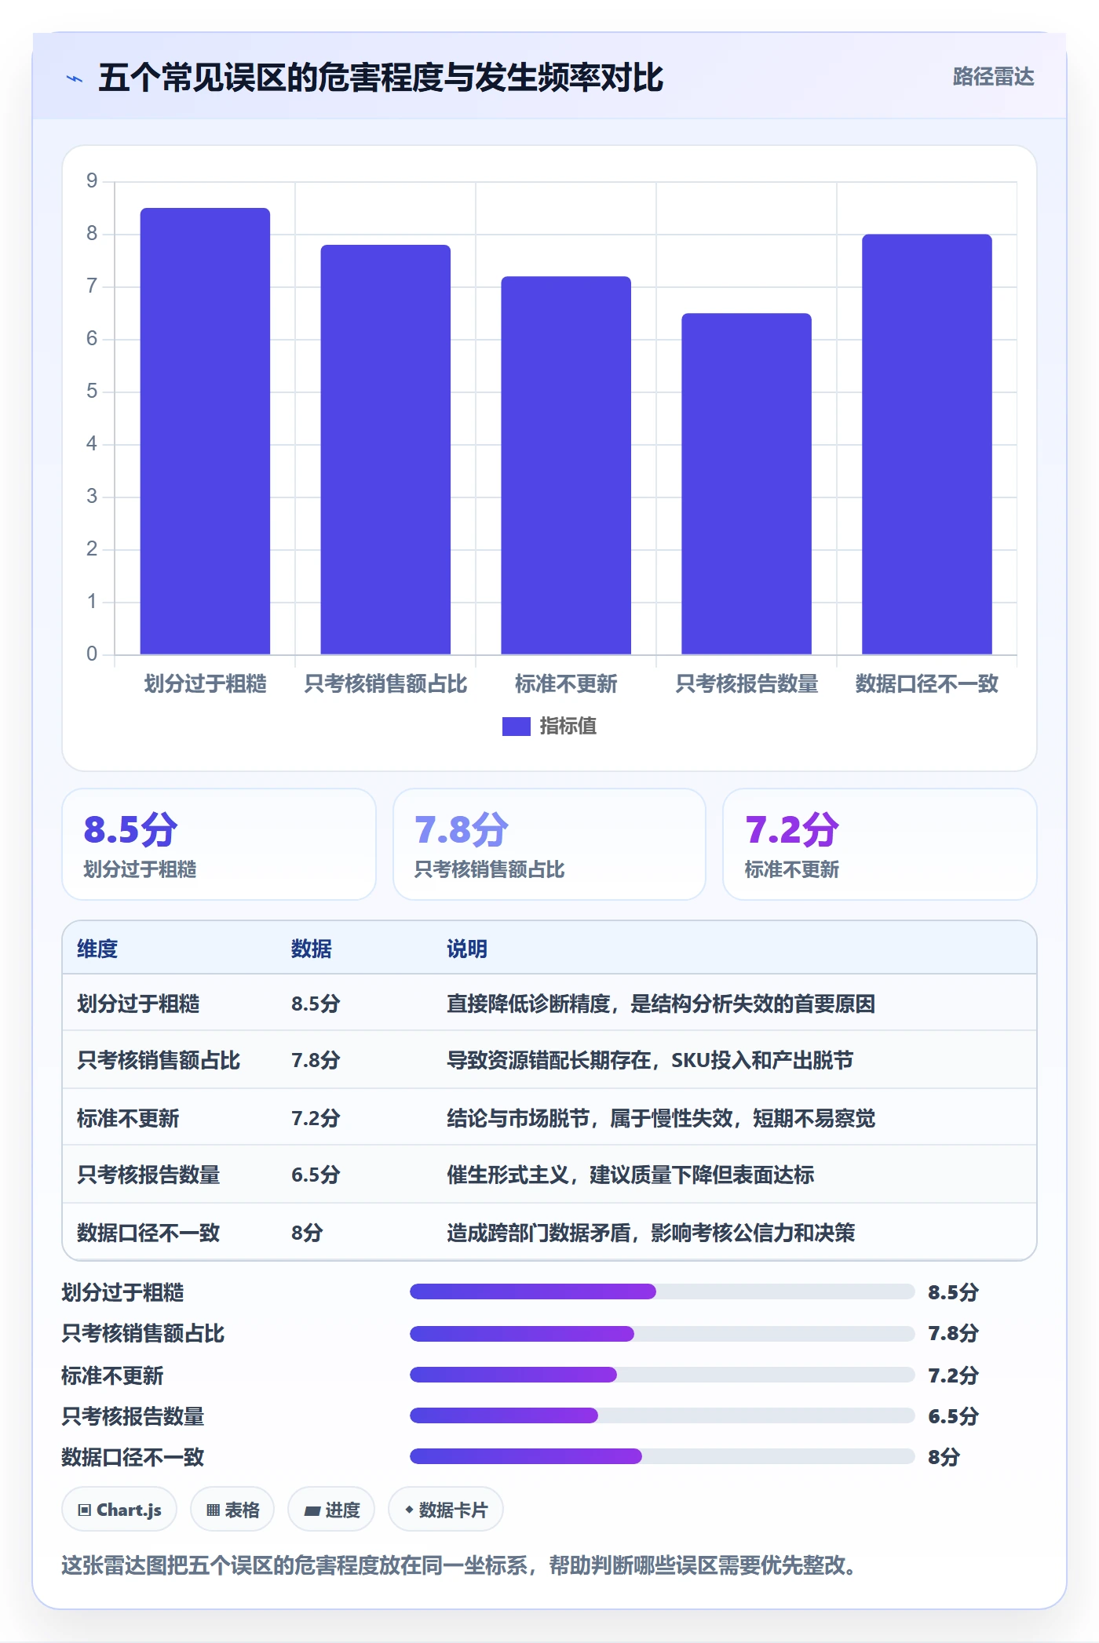Select the 标准不更新 bar in chart

click(x=566, y=465)
